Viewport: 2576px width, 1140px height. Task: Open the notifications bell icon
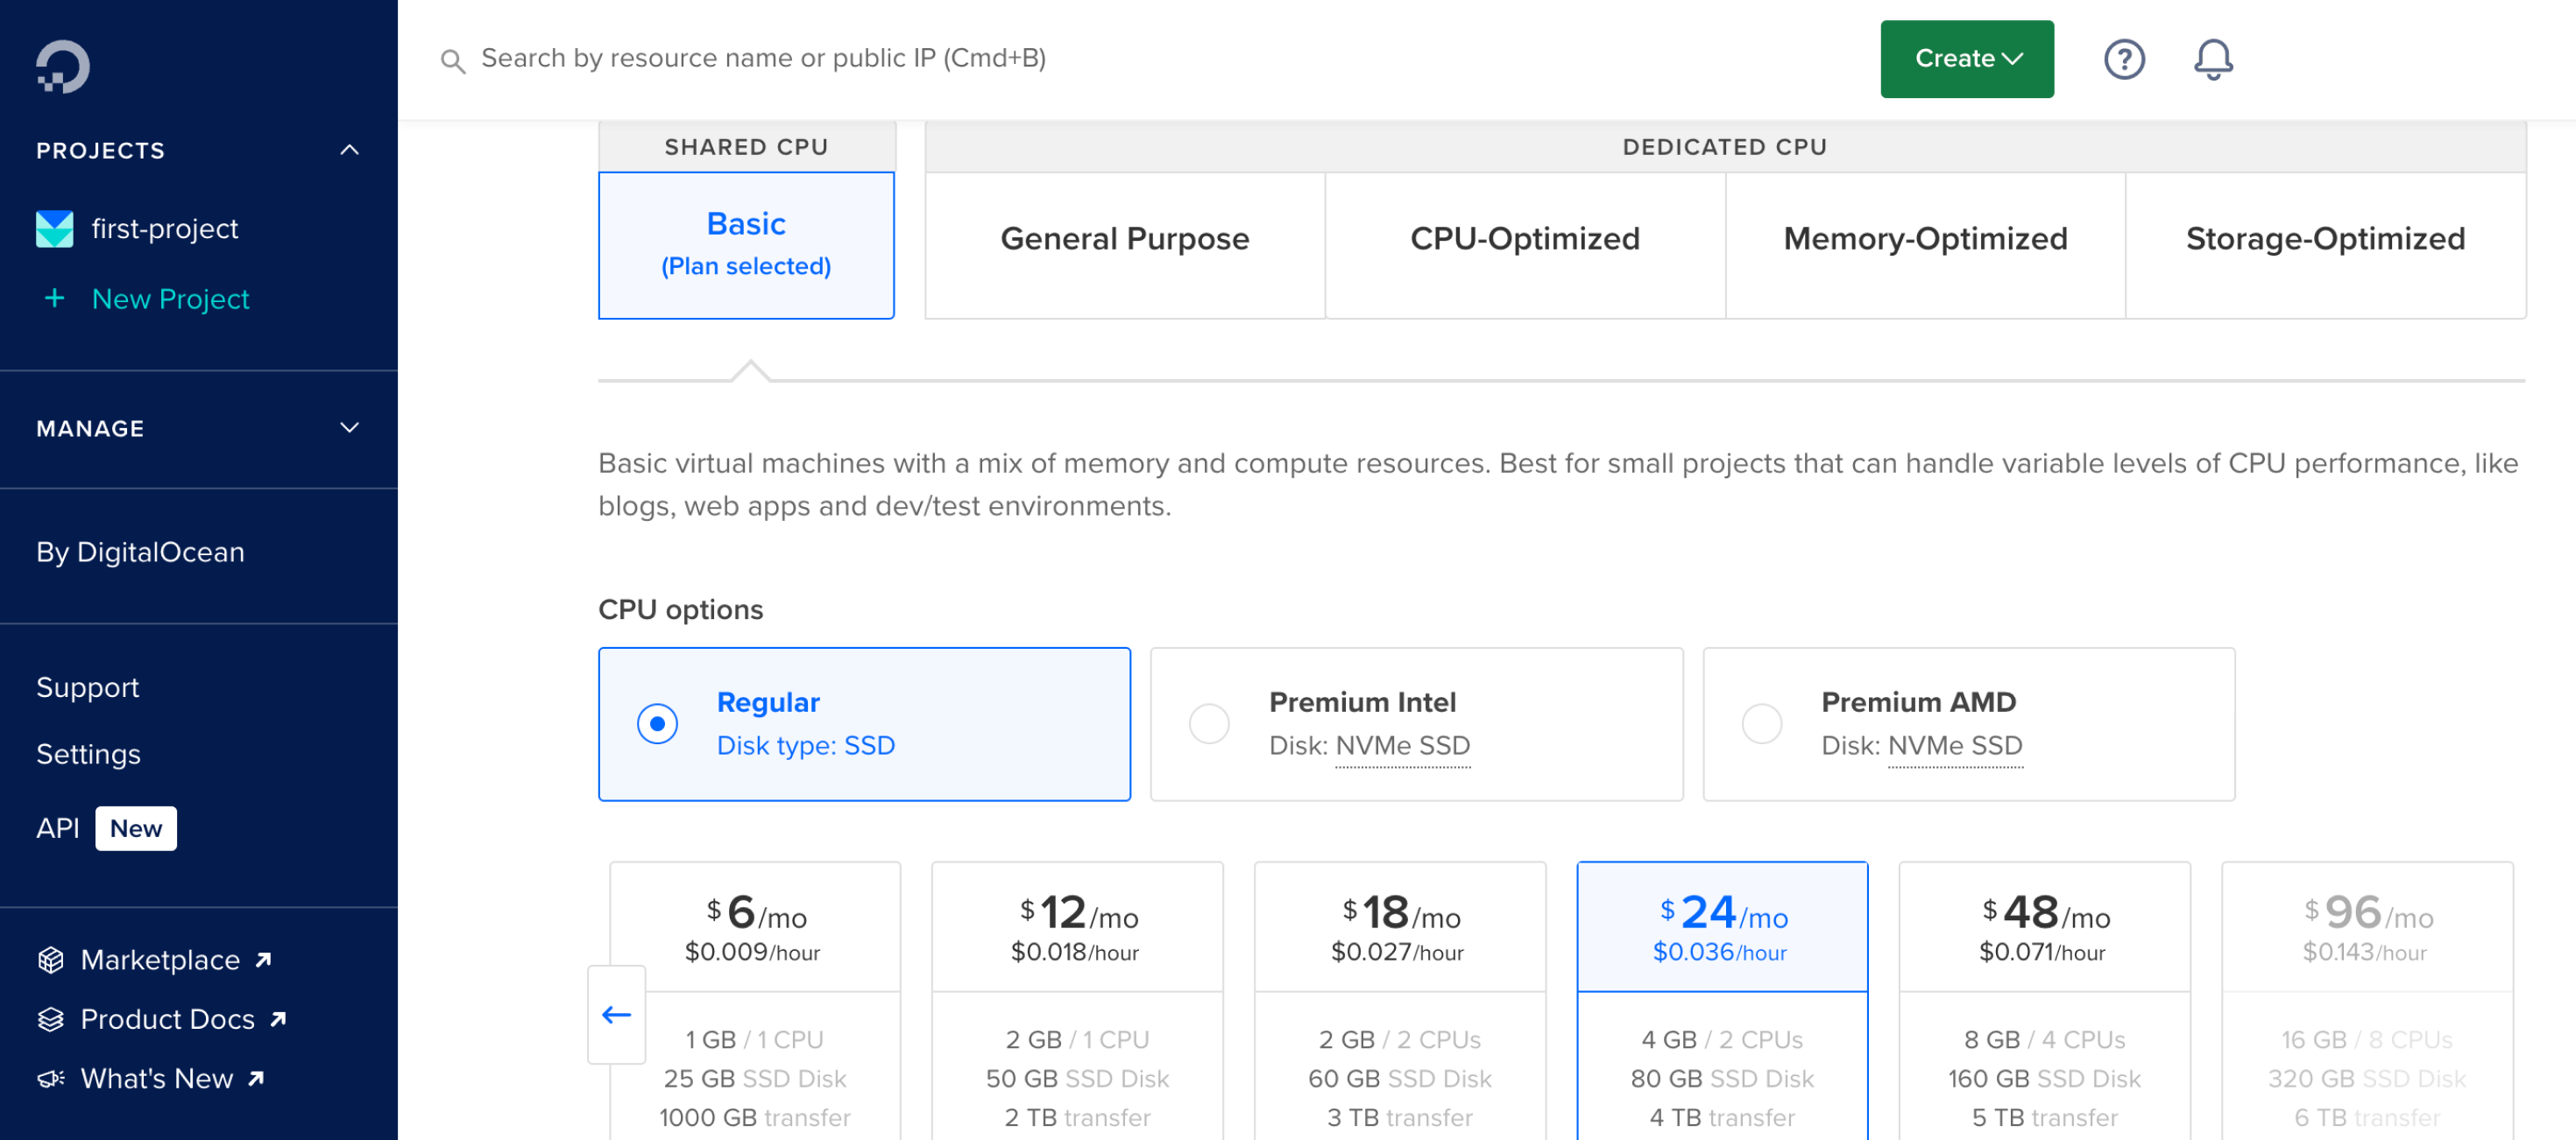2212,59
